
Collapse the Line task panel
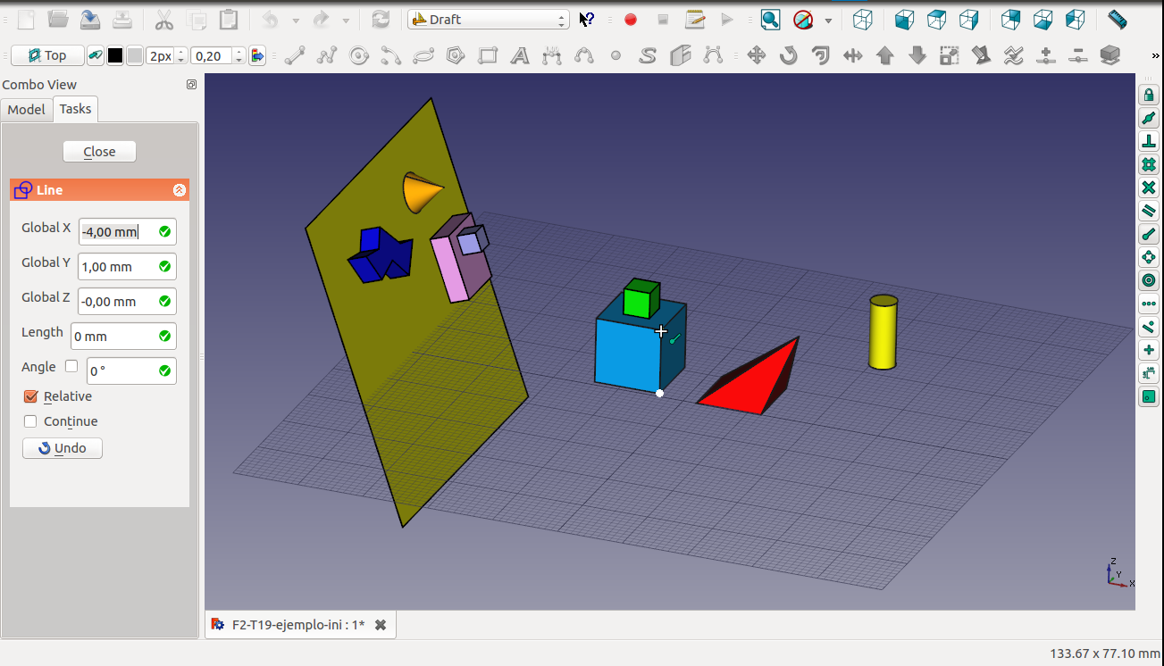click(x=179, y=190)
